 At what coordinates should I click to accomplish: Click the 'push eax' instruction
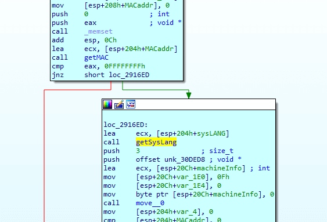74,23
